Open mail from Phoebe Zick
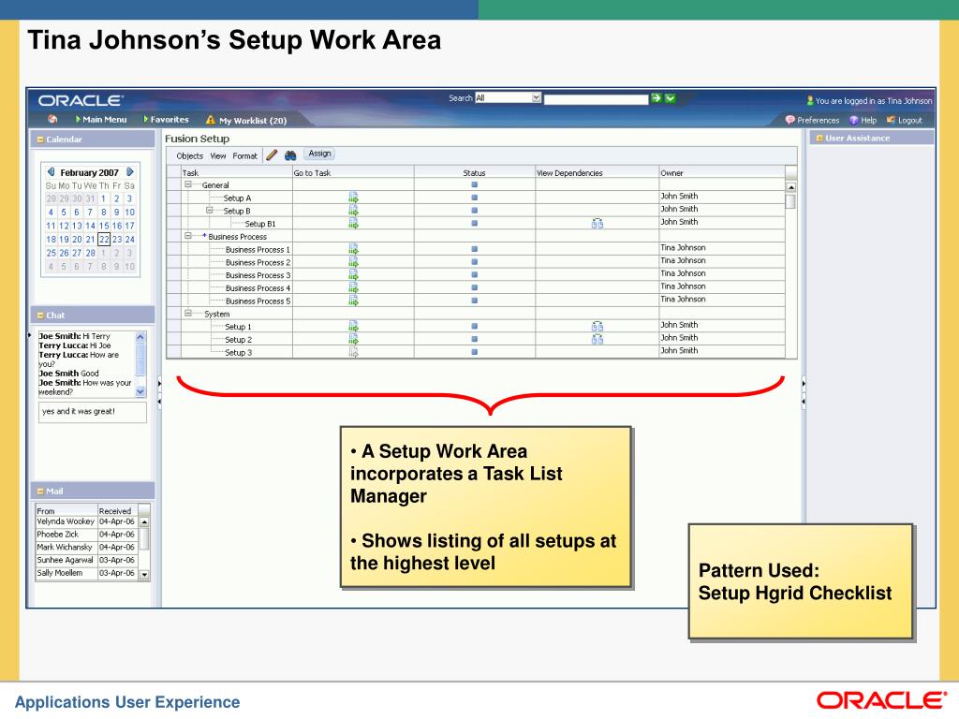The image size is (959, 719). click(x=87, y=535)
